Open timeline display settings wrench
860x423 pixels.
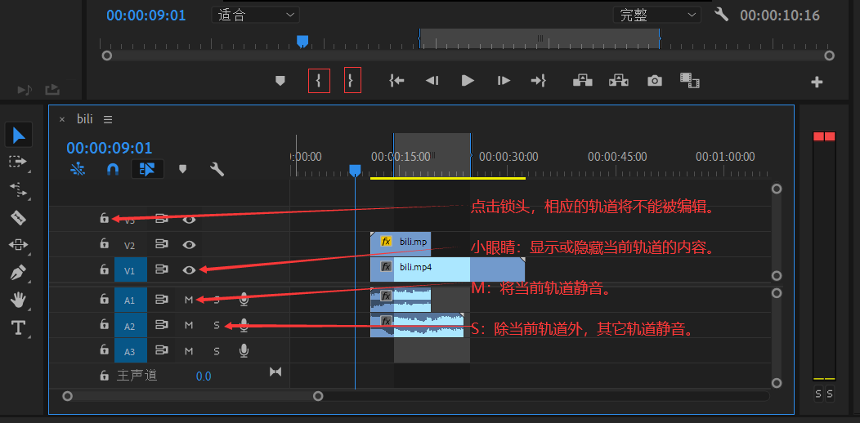(x=217, y=169)
